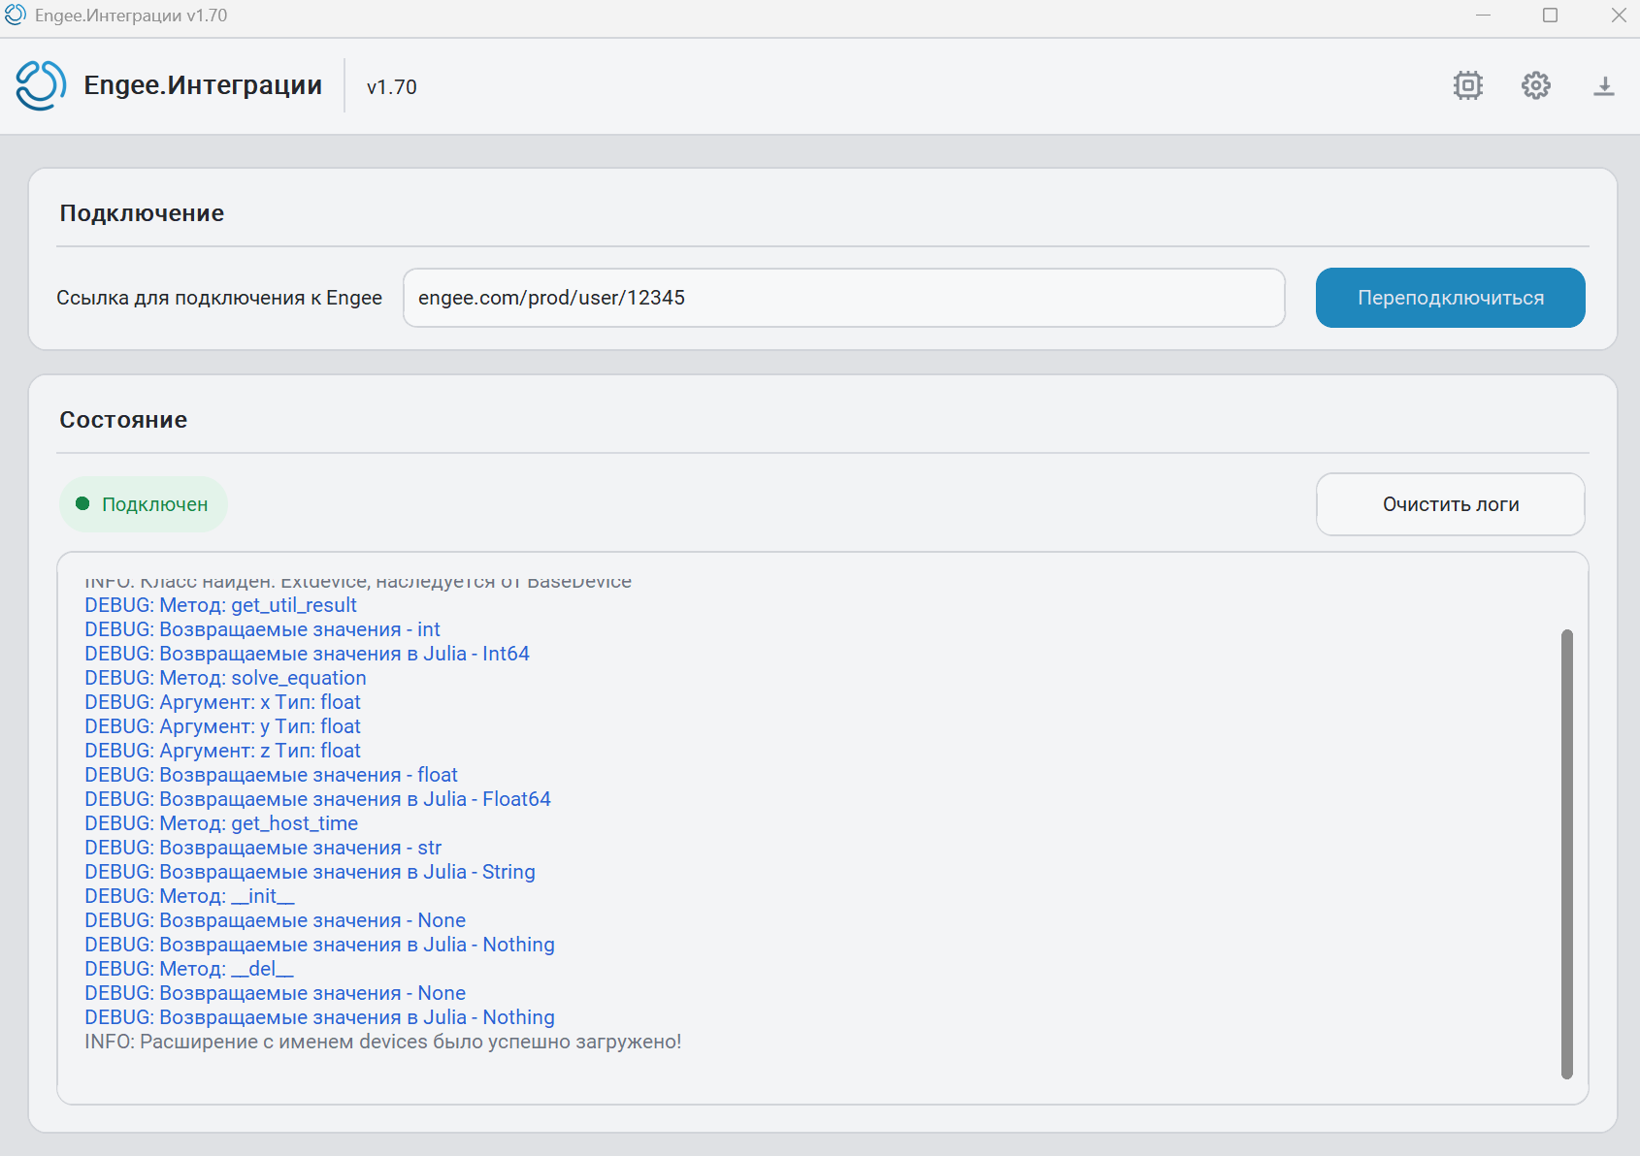The image size is (1640, 1156).
Task: Click the Переподключиться button
Action: (x=1451, y=298)
